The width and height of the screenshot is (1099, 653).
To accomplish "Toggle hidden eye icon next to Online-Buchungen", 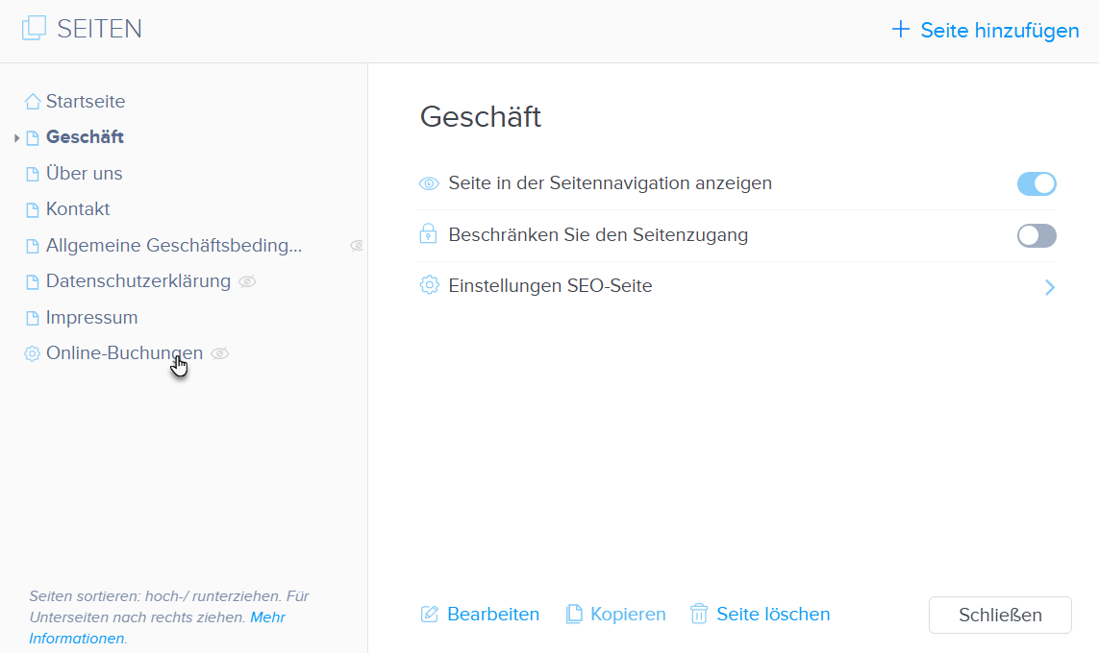I will (x=220, y=353).
